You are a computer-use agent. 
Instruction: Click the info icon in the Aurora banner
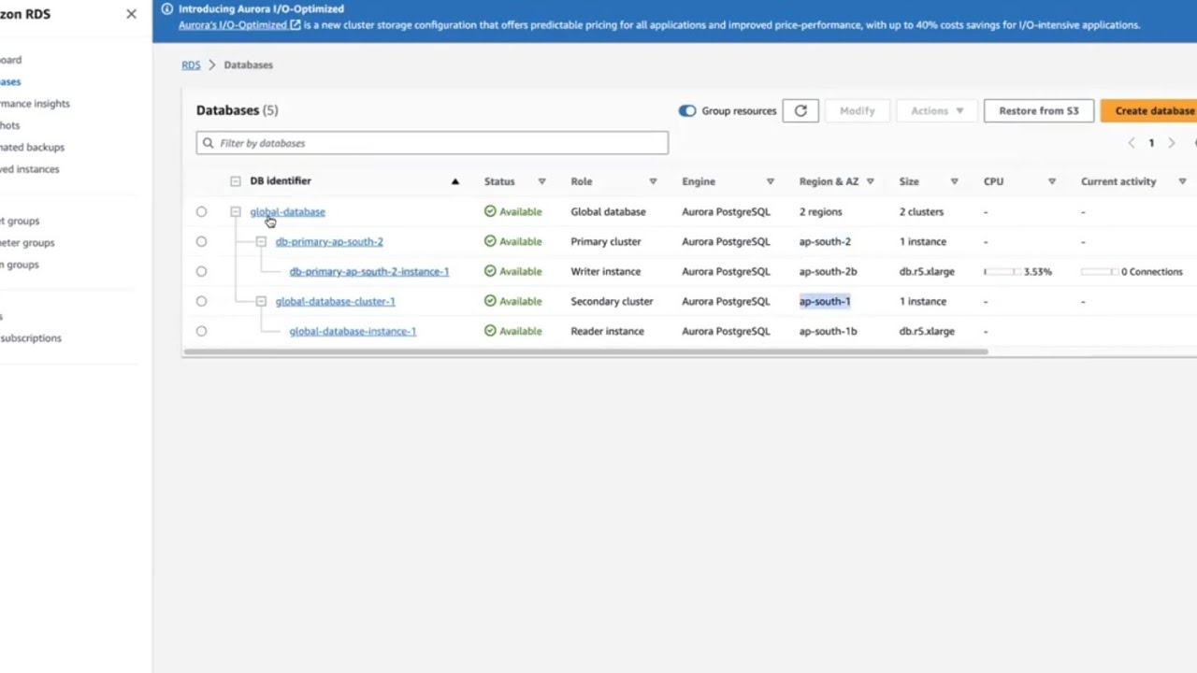(x=167, y=8)
